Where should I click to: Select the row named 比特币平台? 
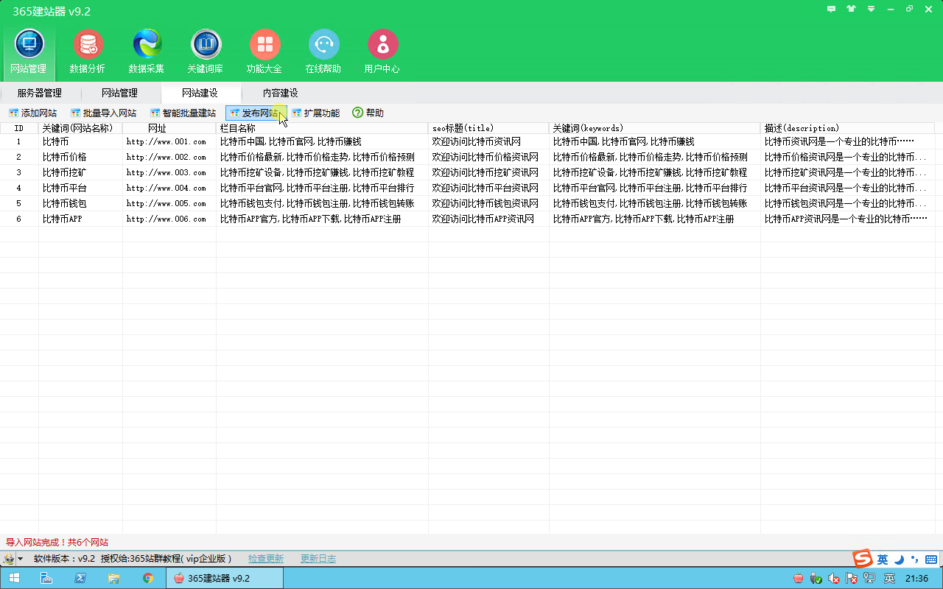click(x=467, y=188)
